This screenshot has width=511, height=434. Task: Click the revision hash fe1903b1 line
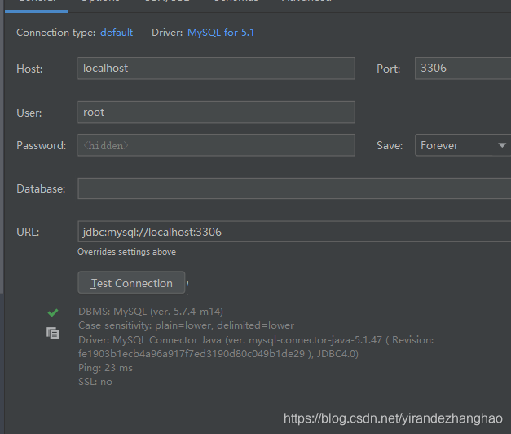pyautogui.click(x=218, y=354)
